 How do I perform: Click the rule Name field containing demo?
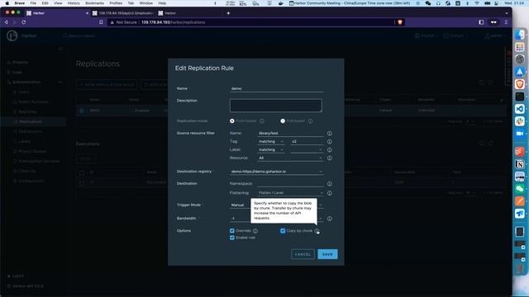(277, 88)
